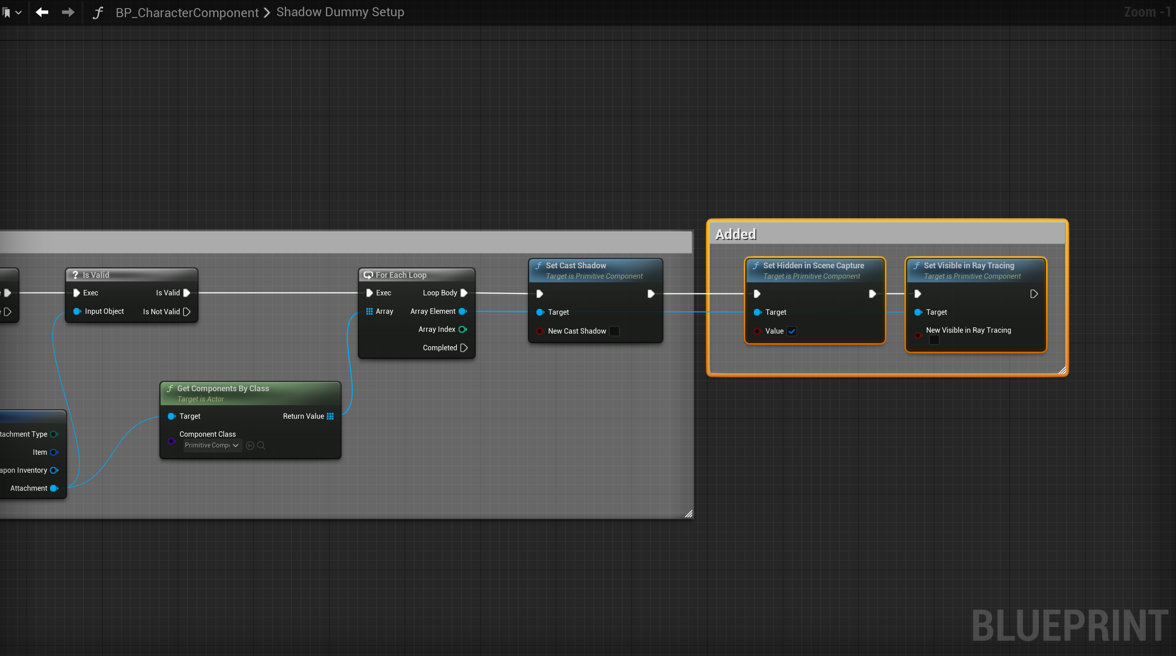The image size is (1176, 656).
Task: Click the back navigation arrow
Action: pyautogui.click(x=42, y=12)
